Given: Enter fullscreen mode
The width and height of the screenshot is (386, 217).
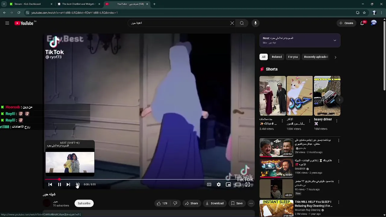Looking at the screenshot, I should 248,184.
